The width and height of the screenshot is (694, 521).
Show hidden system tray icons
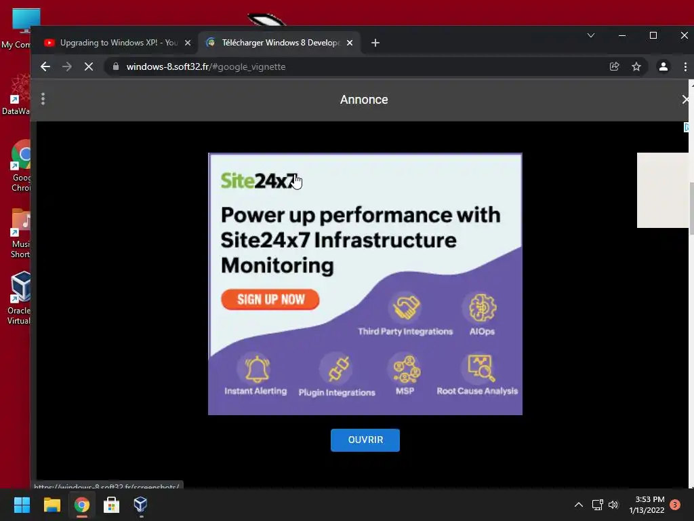579,505
